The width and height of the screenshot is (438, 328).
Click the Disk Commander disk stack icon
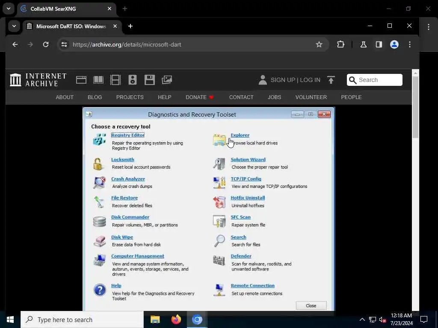click(99, 221)
